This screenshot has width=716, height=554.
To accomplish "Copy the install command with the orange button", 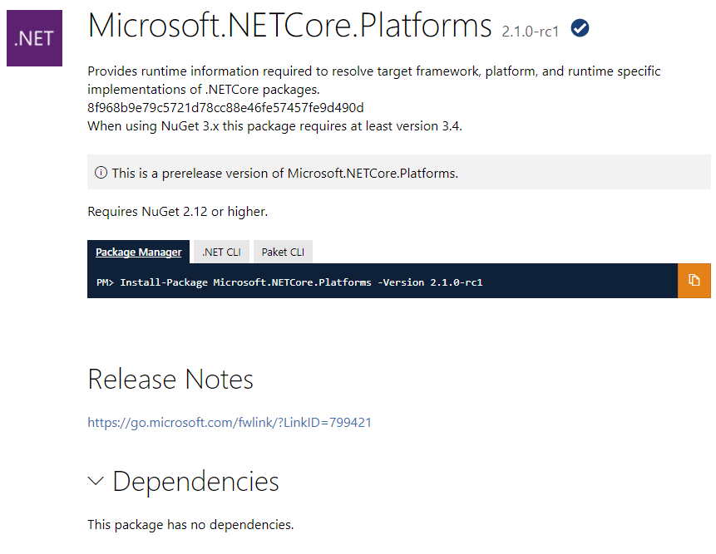I will point(694,281).
